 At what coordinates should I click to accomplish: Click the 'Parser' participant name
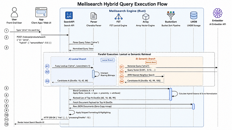pyautogui.click(x=94, y=22)
